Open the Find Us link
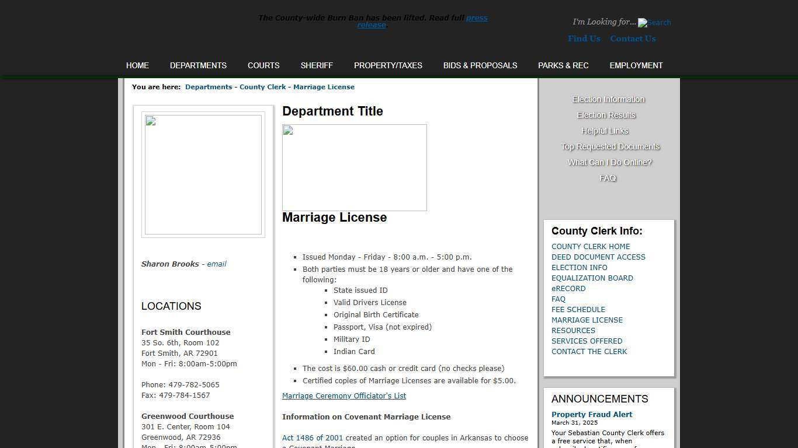Screen dimensions: 798x448 click(584, 38)
